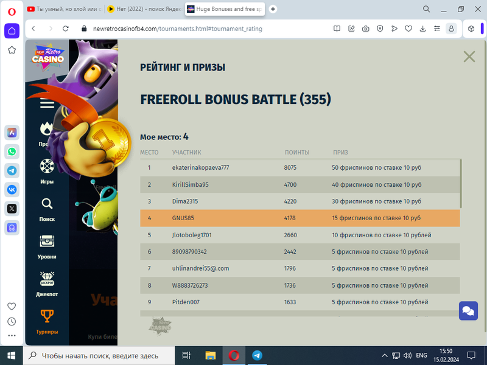487x365 pixels.
Task: Open the Игры section in casino menu
Action: coord(47,167)
